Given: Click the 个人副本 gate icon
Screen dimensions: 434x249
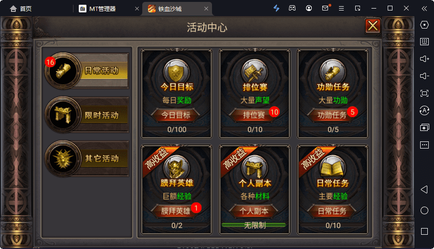Looking at the screenshot, I should click(x=254, y=167).
